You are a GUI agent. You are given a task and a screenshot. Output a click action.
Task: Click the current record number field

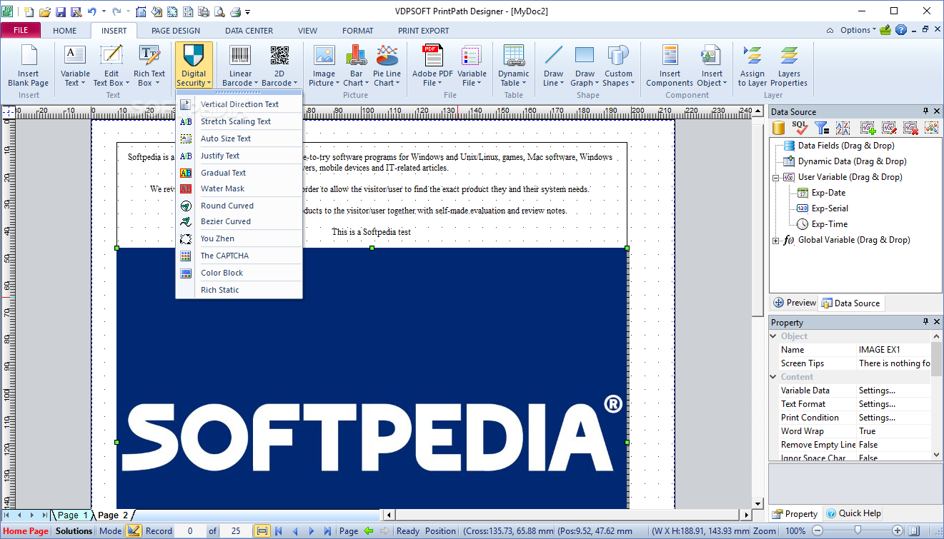click(x=190, y=531)
